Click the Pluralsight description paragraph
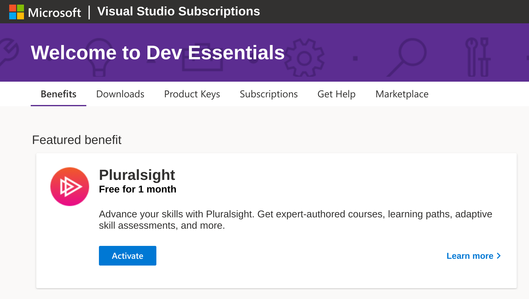This screenshot has height=299, width=529. (296, 220)
